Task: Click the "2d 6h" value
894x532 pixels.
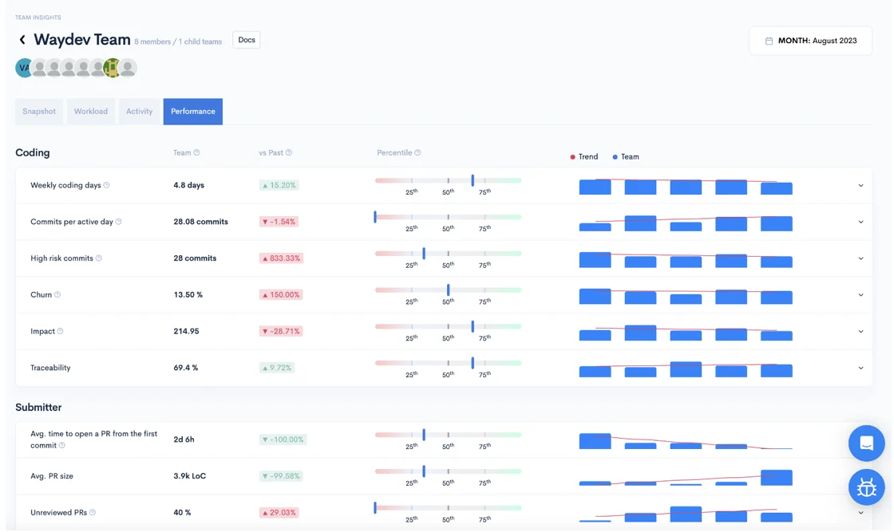Action: point(184,439)
